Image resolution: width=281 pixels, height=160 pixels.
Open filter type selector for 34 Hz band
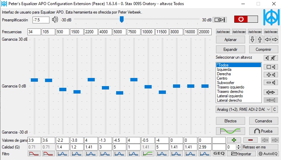click(x=34, y=154)
